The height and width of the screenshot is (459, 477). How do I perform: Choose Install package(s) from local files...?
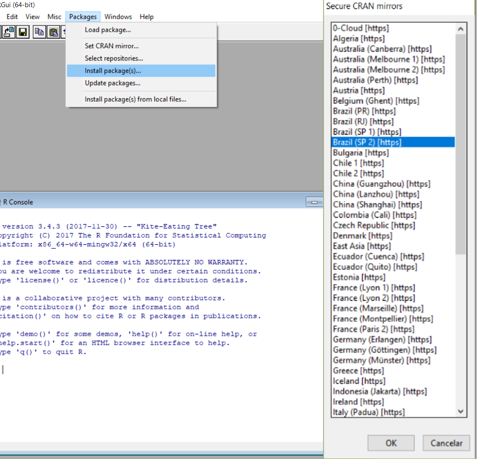136,100
